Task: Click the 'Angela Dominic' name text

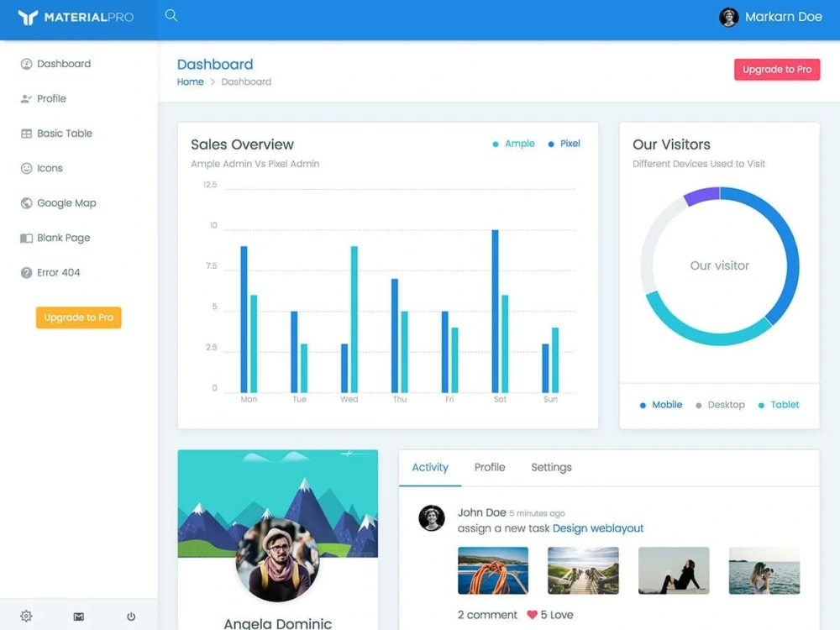Action: click(x=277, y=623)
